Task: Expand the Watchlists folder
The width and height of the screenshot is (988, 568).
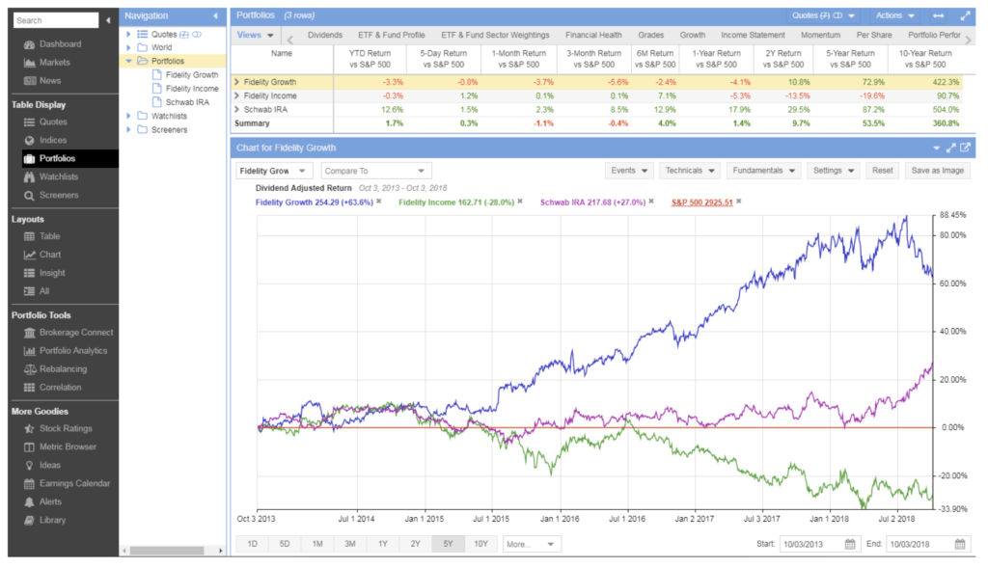Action: coord(129,116)
